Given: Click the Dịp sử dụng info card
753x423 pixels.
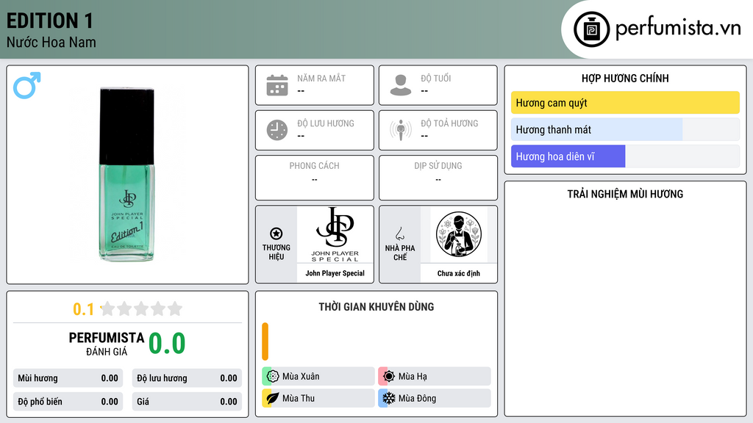Looking at the screenshot, I should pyautogui.click(x=438, y=178).
